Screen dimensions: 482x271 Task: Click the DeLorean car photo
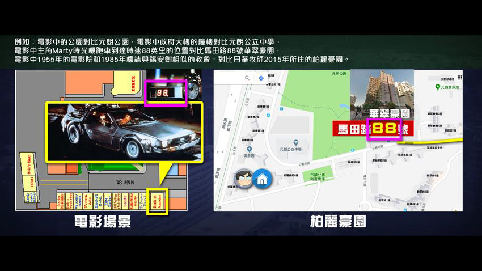[124, 132]
